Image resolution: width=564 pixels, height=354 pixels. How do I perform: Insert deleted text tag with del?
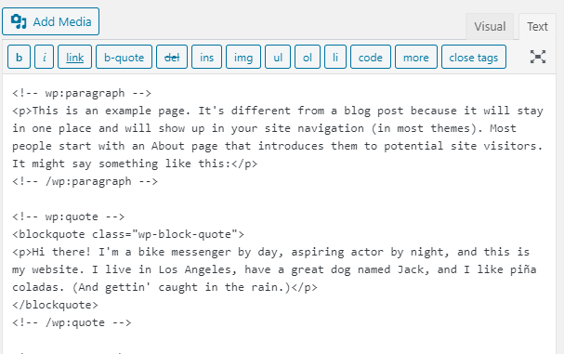tap(172, 57)
